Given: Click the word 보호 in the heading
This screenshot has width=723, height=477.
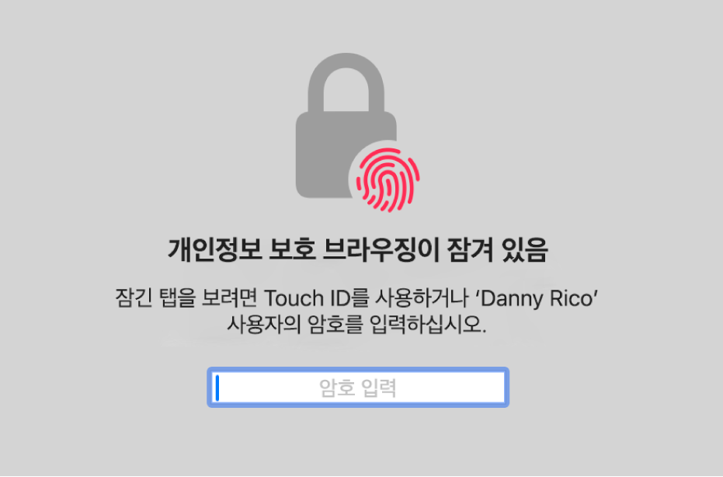Looking at the screenshot, I should click(292, 250).
